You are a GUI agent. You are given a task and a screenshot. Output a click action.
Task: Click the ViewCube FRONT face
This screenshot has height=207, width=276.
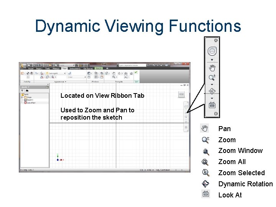(181, 94)
